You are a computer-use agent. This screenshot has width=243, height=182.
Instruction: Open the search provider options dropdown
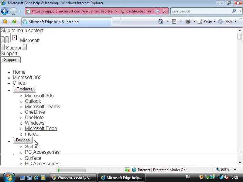[x=240, y=11]
